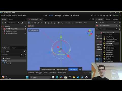Viewport: 122px width, 91px height.
Task: Switch to the Import tab
Action: (x=11, y=19)
